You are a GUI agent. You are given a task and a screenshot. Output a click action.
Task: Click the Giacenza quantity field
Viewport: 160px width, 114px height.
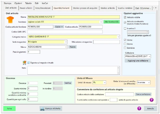(x=33, y=83)
